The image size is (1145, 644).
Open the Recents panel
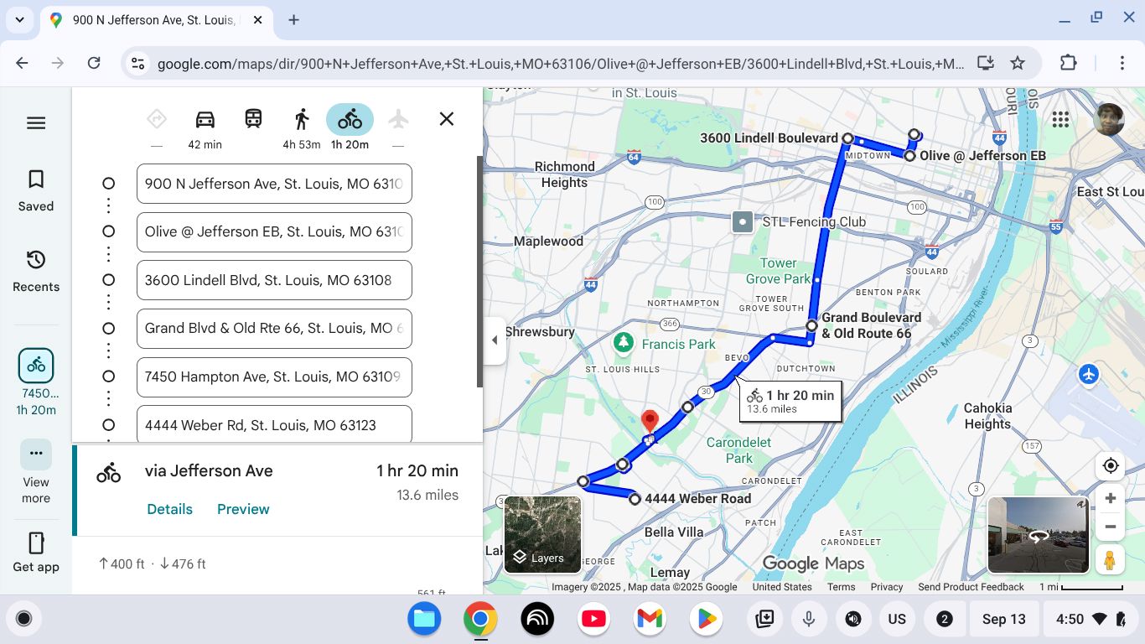(36, 271)
